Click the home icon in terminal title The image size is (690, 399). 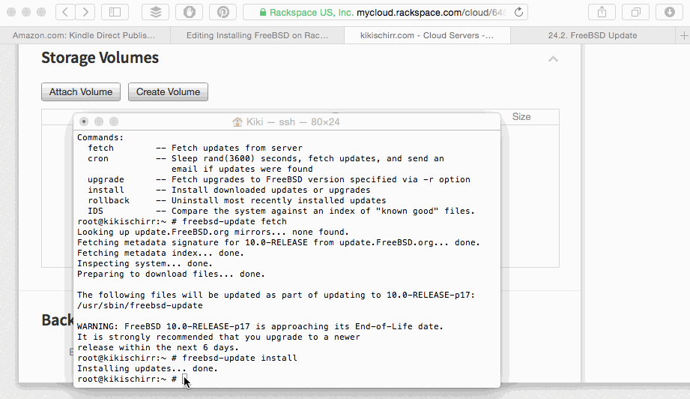point(237,122)
